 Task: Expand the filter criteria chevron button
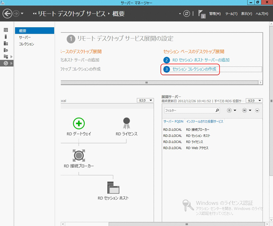coord(257,110)
